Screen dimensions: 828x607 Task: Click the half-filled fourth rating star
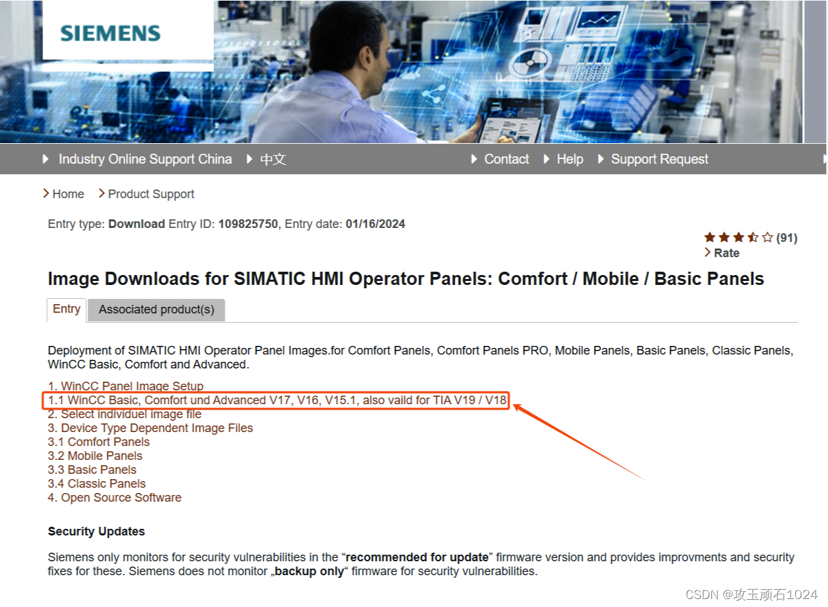[753, 237]
